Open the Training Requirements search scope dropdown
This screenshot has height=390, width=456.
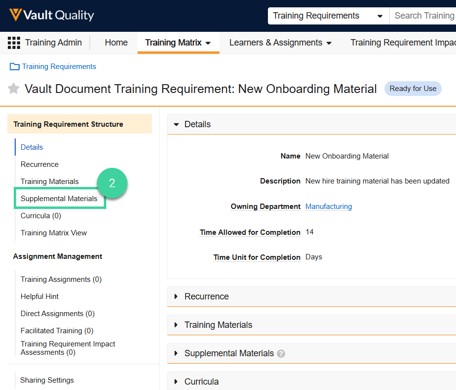point(329,16)
